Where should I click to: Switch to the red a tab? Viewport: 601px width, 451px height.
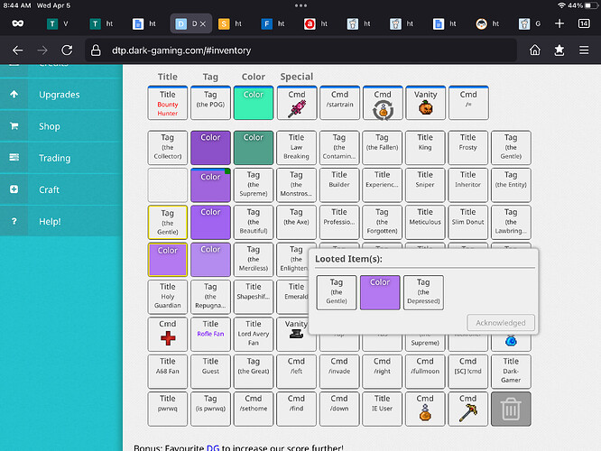(316, 23)
